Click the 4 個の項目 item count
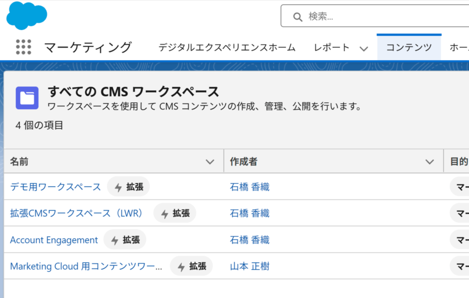Viewport: 469px width, 298px height. pos(39,125)
